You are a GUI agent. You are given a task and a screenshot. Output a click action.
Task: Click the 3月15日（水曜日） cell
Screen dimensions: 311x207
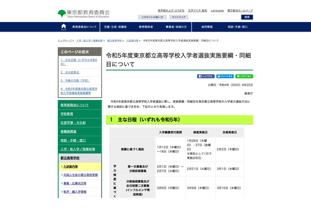click(x=229, y=188)
